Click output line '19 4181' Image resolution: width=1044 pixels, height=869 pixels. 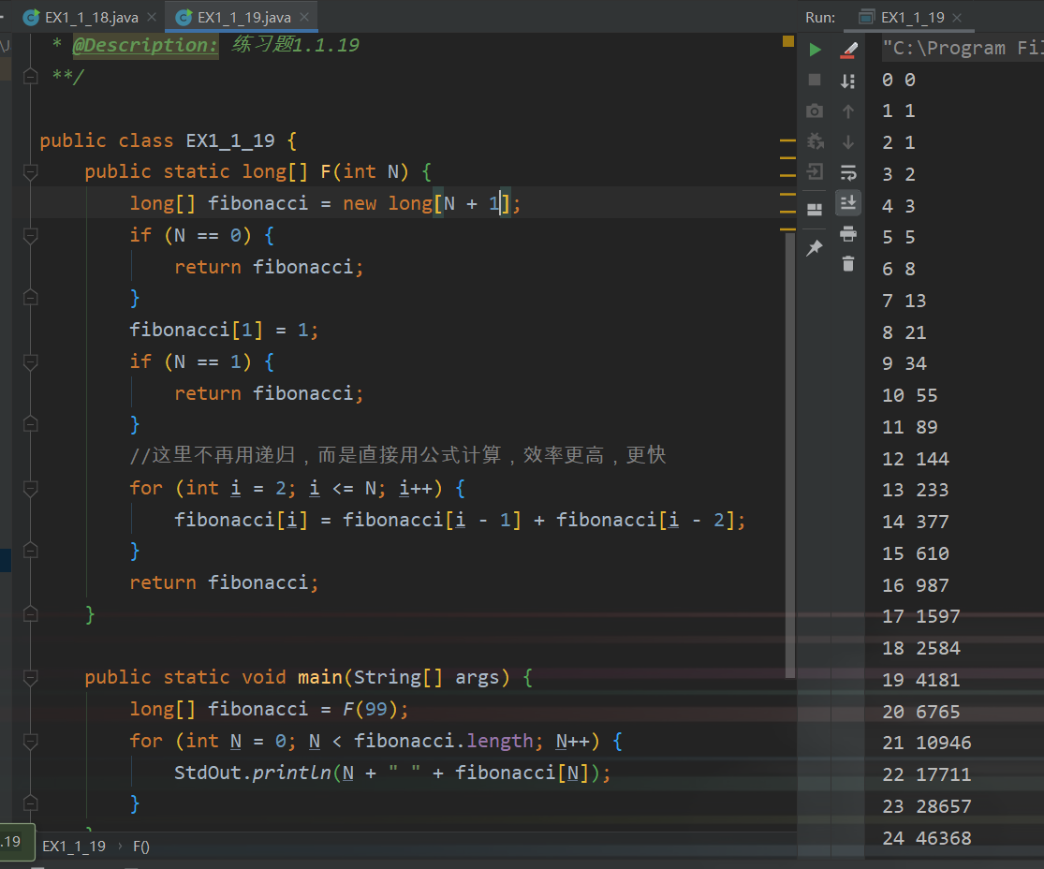click(920, 680)
